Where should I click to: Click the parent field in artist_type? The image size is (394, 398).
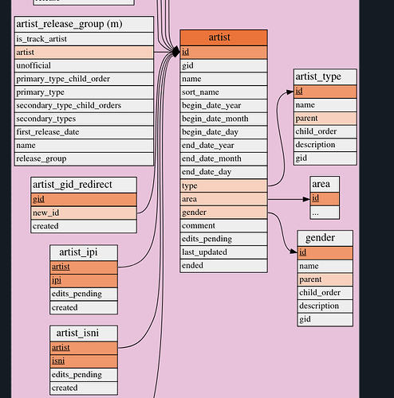click(x=325, y=119)
